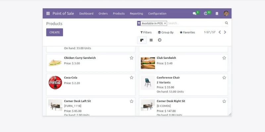This screenshot has width=265, height=132.
Task: Mark Corner Desk Right Sit as favorite
Action: [x=224, y=101]
